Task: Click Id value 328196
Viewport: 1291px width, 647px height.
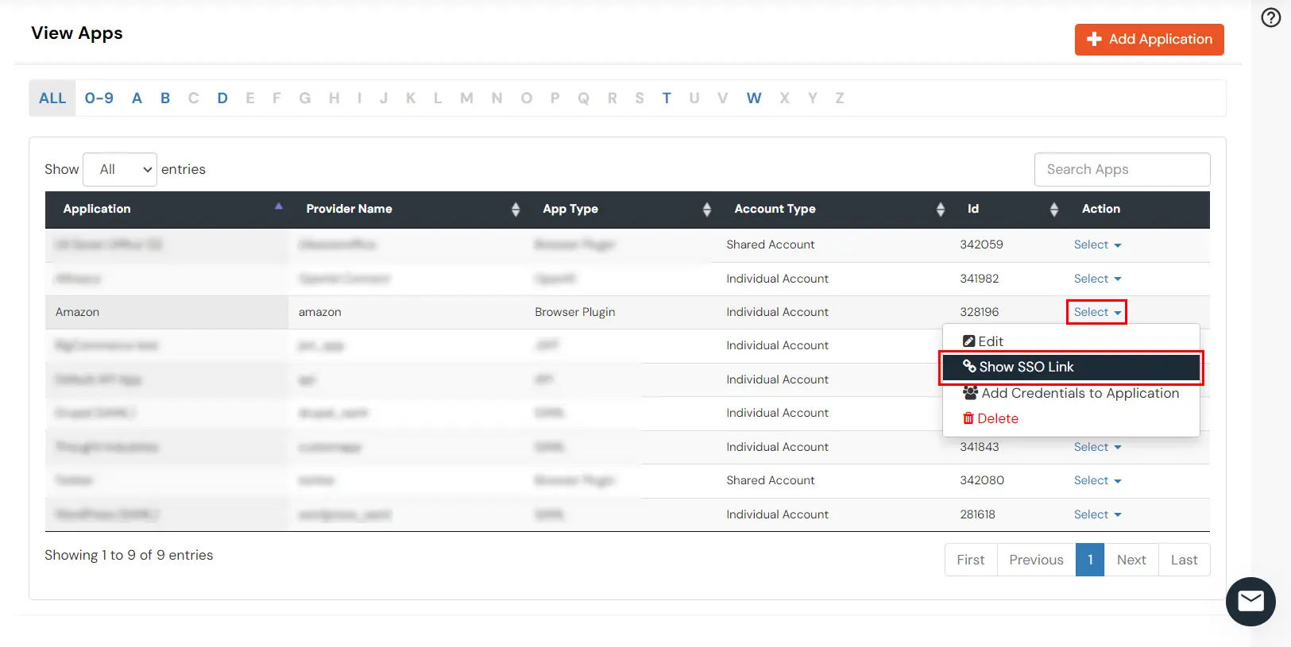Action: point(980,312)
